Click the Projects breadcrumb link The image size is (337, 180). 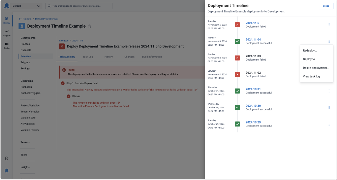[27, 19]
